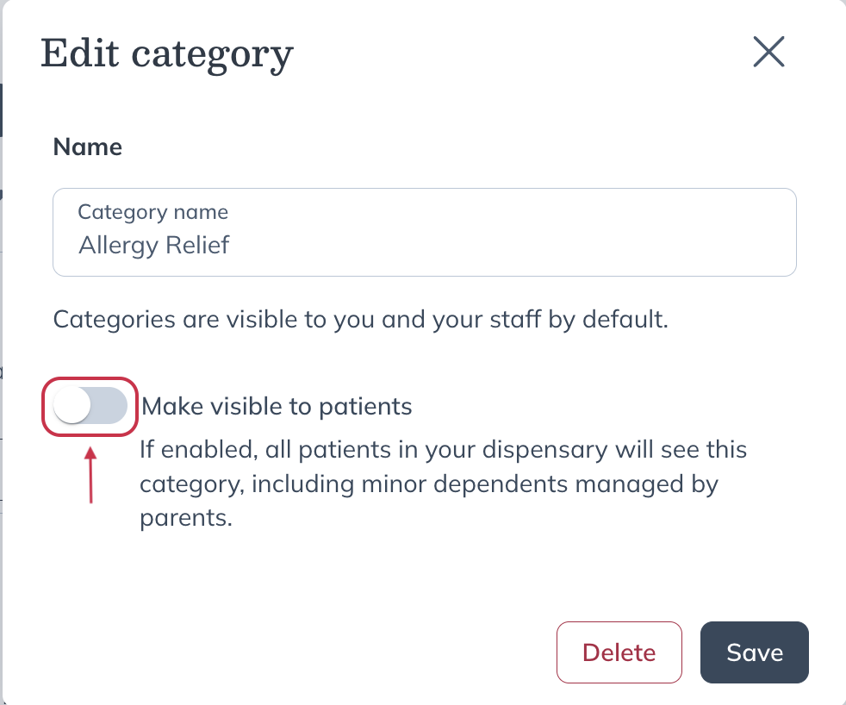Save the category changes

click(x=754, y=652)
